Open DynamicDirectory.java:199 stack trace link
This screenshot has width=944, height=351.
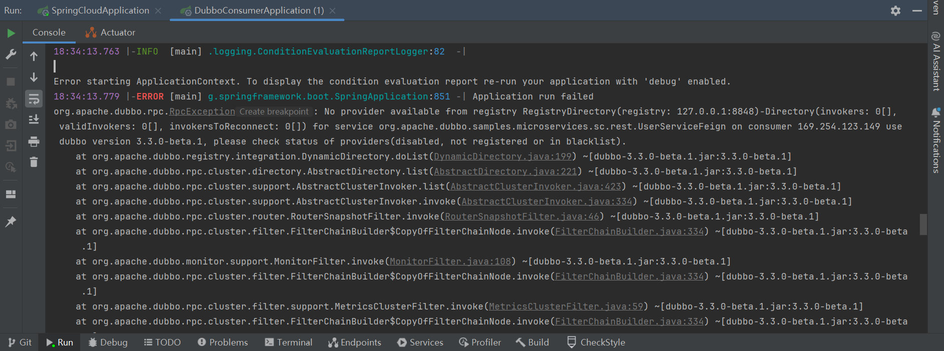pos(502,156)
